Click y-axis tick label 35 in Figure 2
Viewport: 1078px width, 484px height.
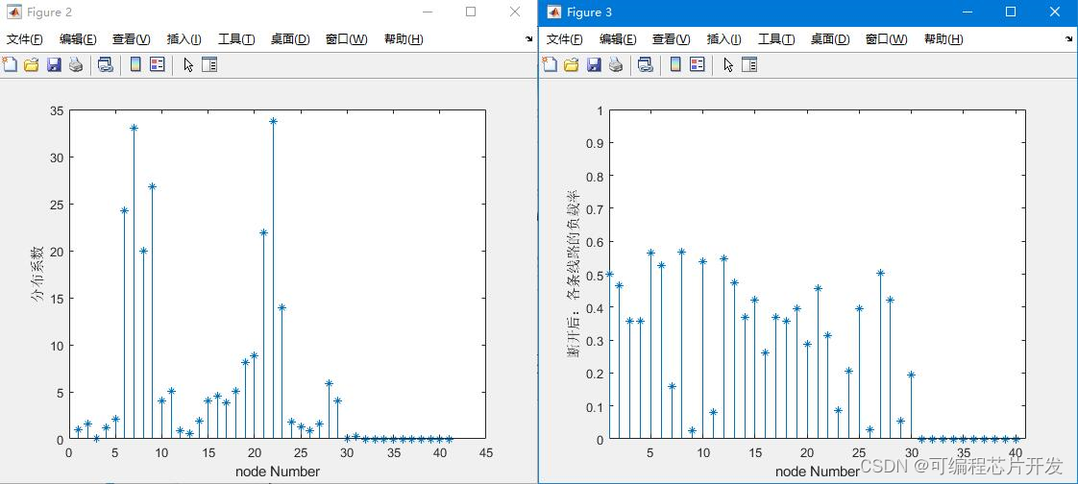click(57, 110)
